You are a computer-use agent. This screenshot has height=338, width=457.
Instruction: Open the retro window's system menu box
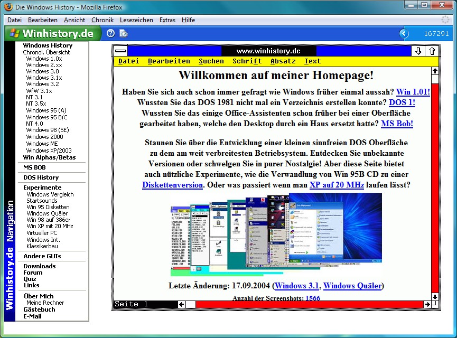(x=120, y=51)
